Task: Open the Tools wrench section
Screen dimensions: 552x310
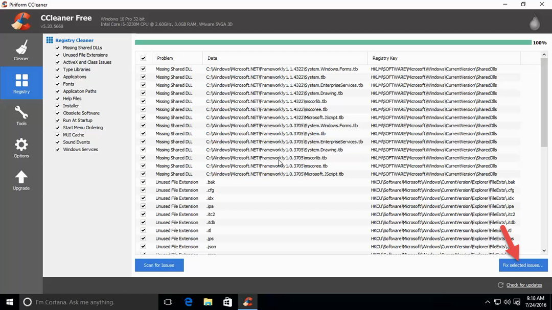Action: (21, 115)
